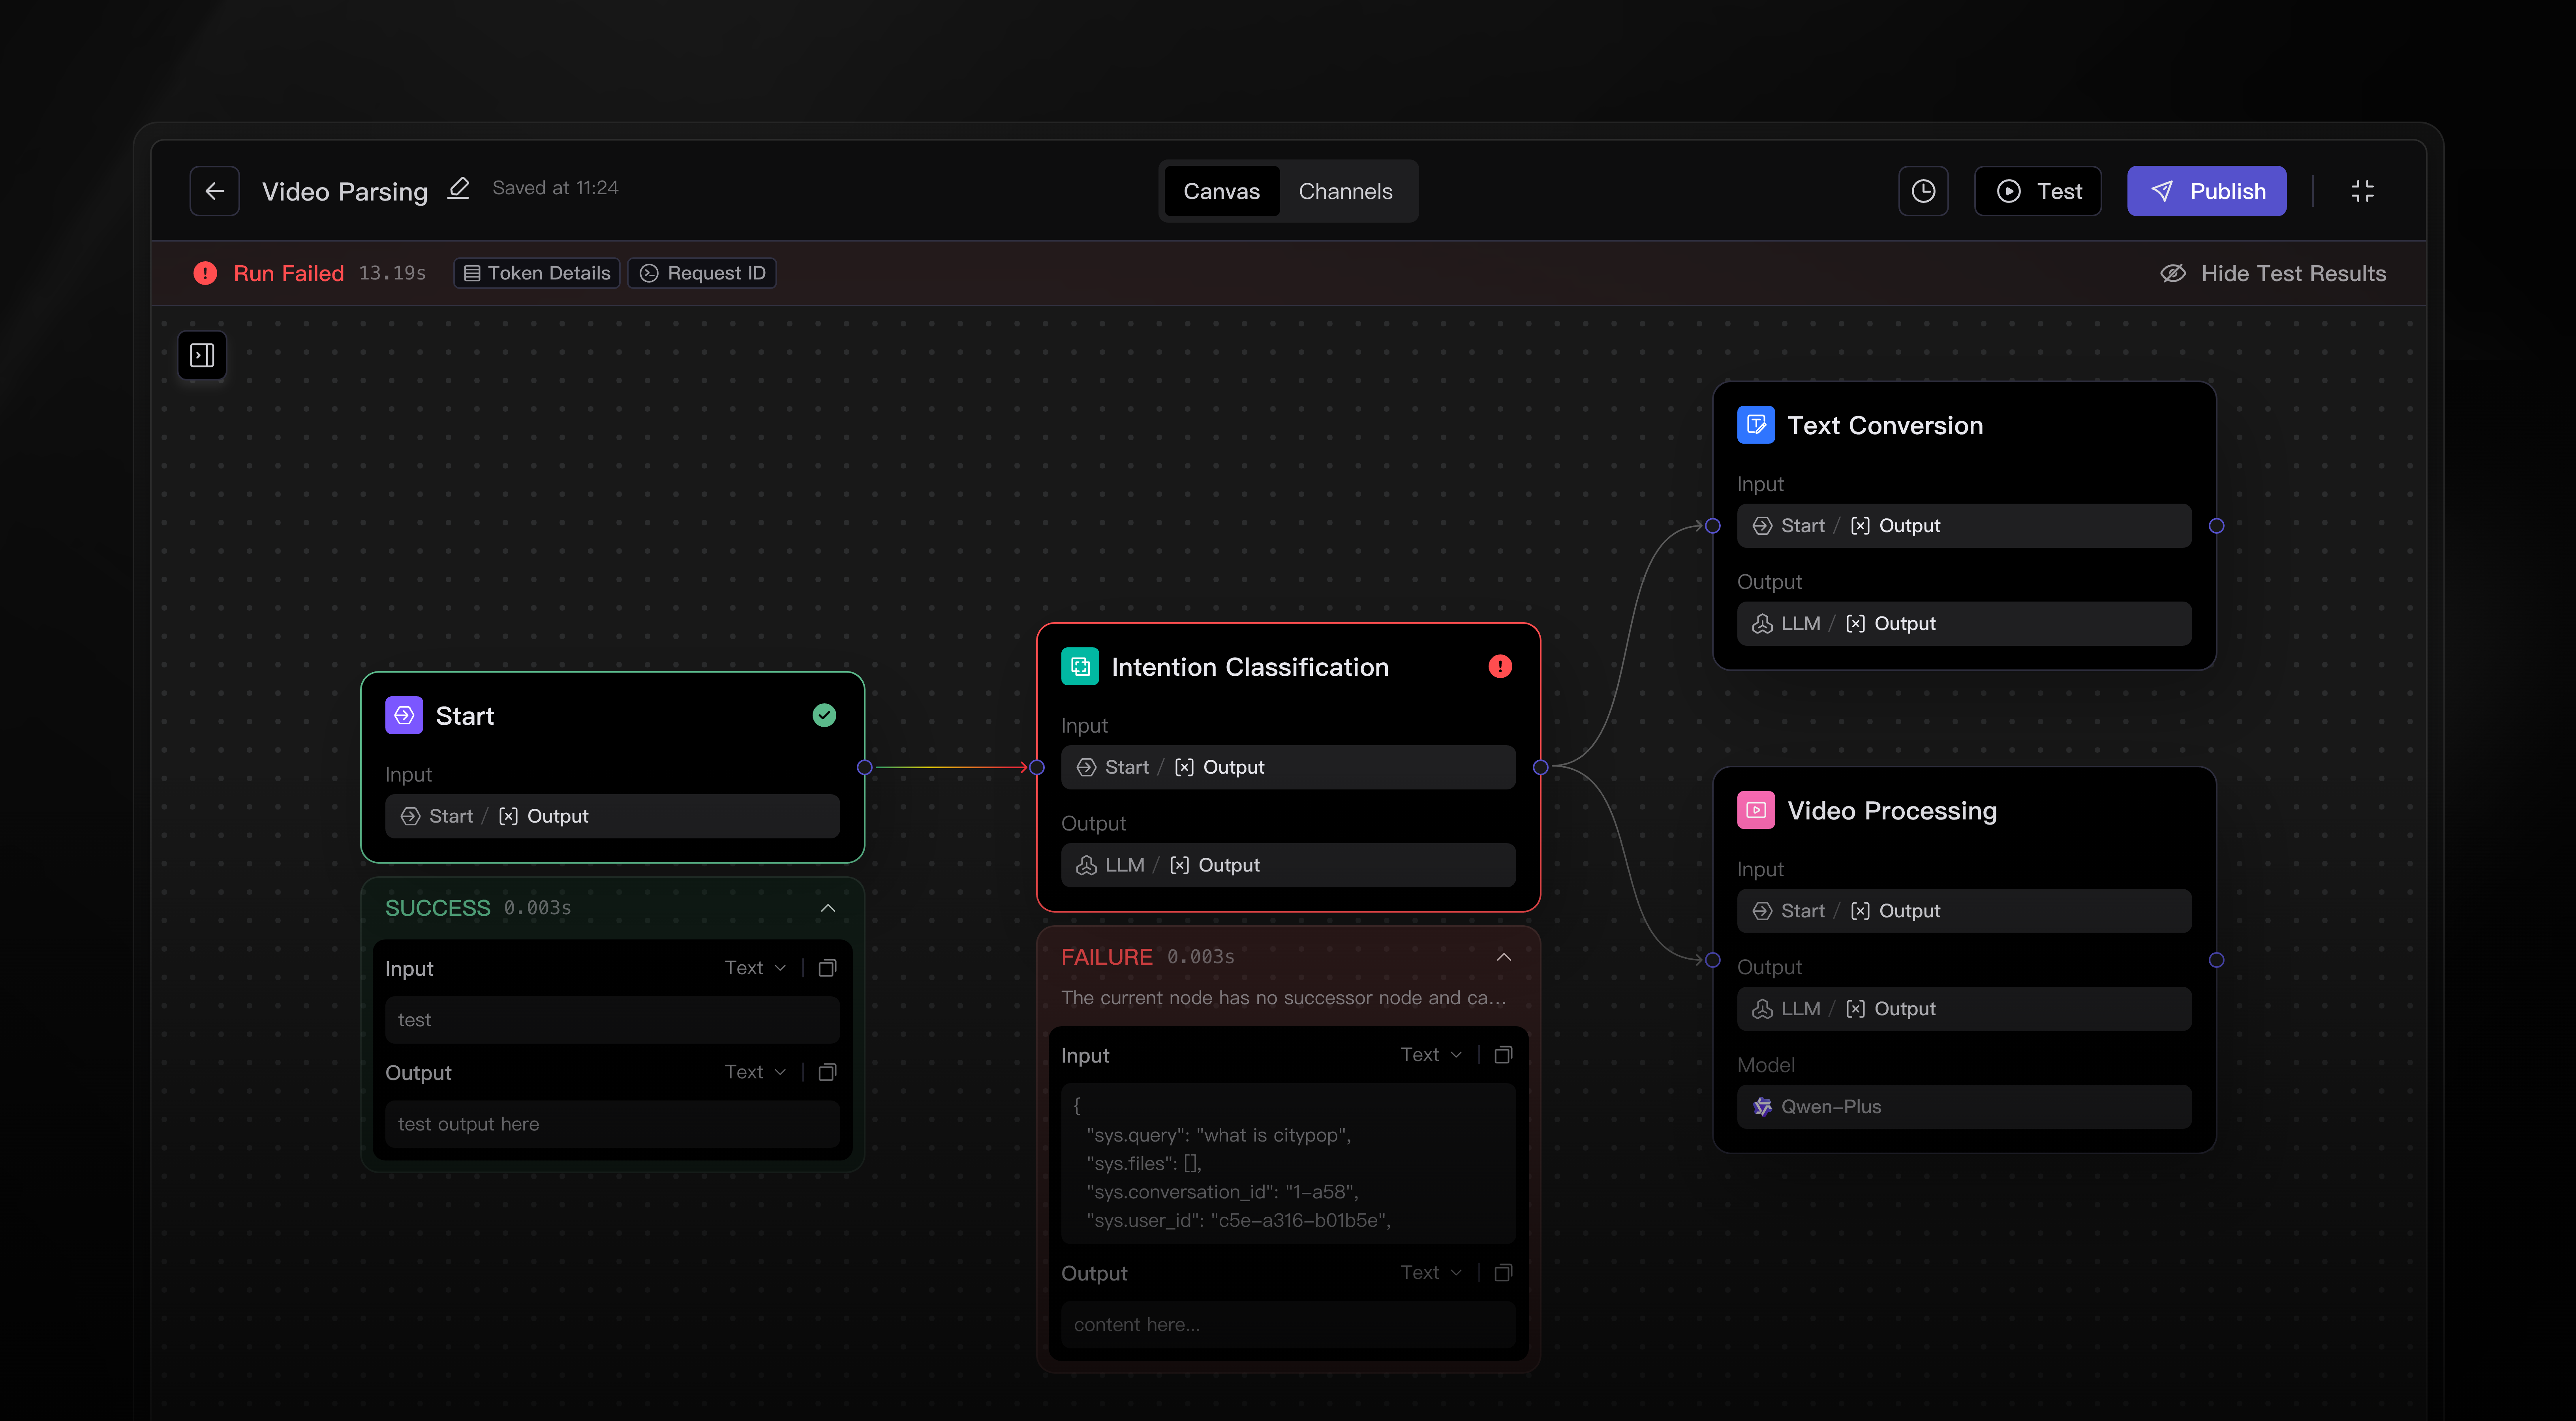Click the Intention Classification left input port
The width and height of the screenshot is (2576, 1421).
(x=1037, y=767)
